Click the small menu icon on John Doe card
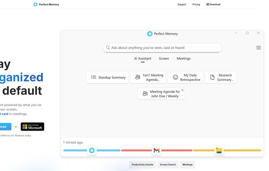Screen dimensions: 269x171 [183, 90]
